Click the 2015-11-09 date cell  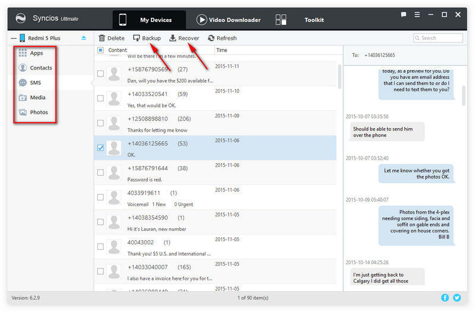(x=227, y=116)
